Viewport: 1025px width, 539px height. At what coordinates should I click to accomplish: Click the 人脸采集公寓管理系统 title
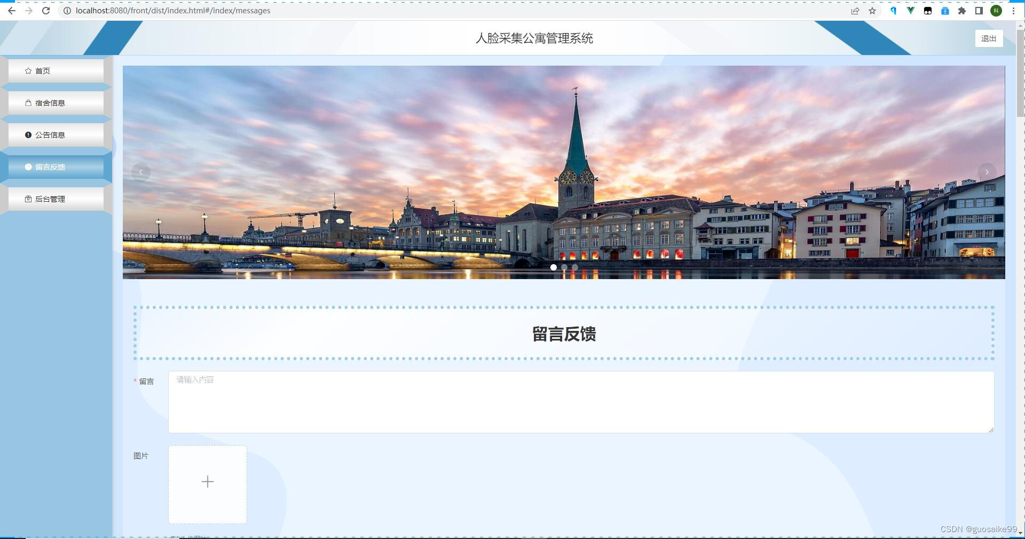[534, 38]
